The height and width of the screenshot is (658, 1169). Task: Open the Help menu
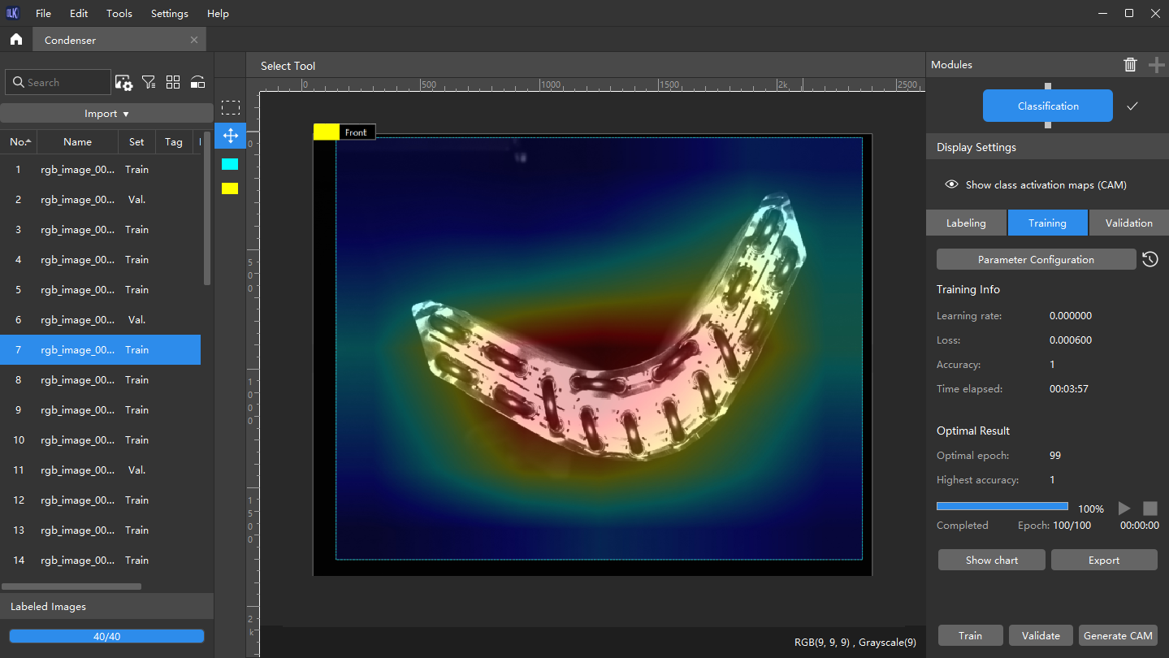tap(218, 14)
